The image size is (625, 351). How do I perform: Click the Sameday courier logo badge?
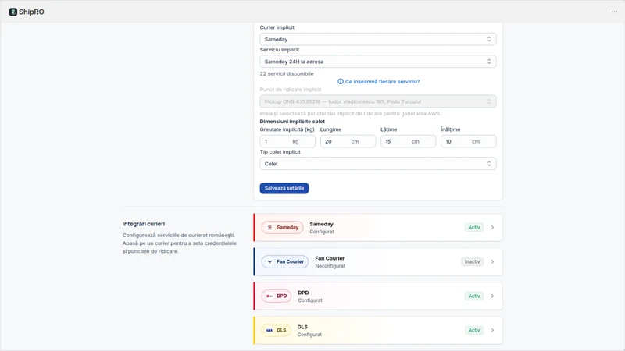(x=282, y=227)
